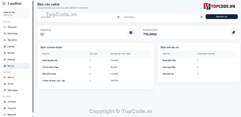The width and height of the screenshot is (241, 117).
Task: Open Dịch vụ content menu item
Action: click(x=16, y=77)
